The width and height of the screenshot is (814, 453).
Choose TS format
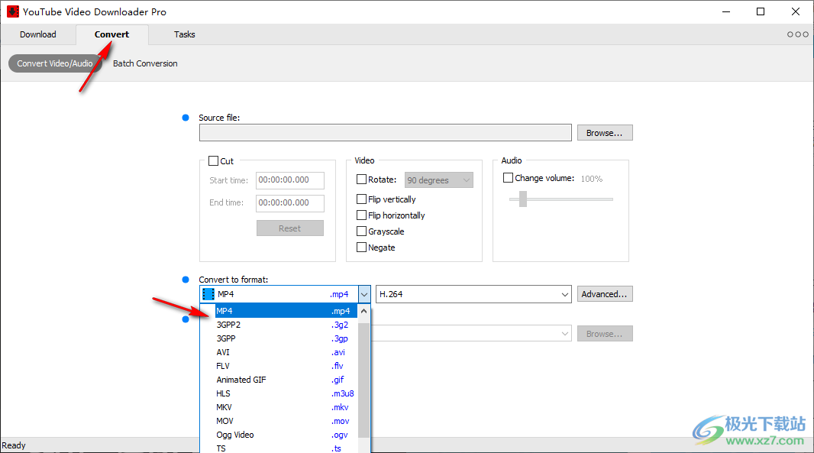(286, 448)
